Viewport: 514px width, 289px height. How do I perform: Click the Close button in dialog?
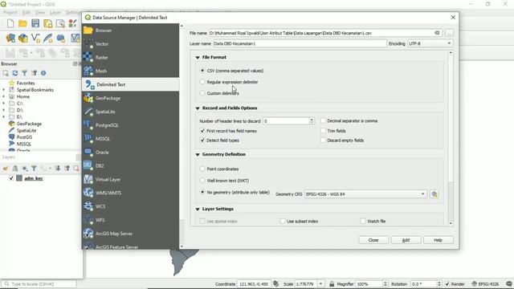point(373,240)
